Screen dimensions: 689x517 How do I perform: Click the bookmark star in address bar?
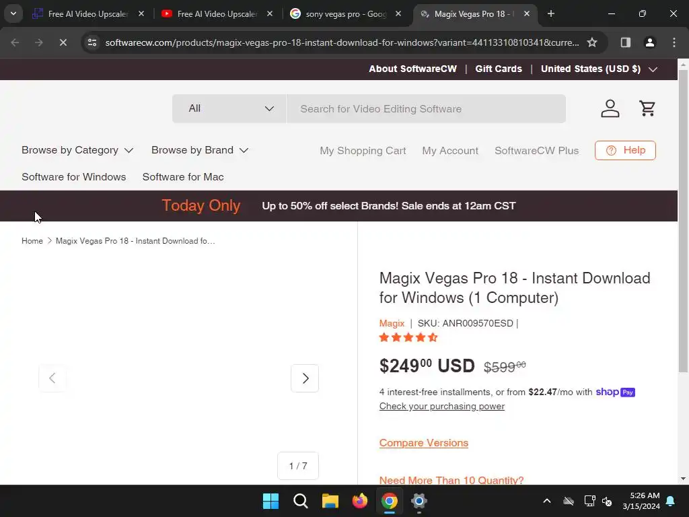tap(592, 42)
